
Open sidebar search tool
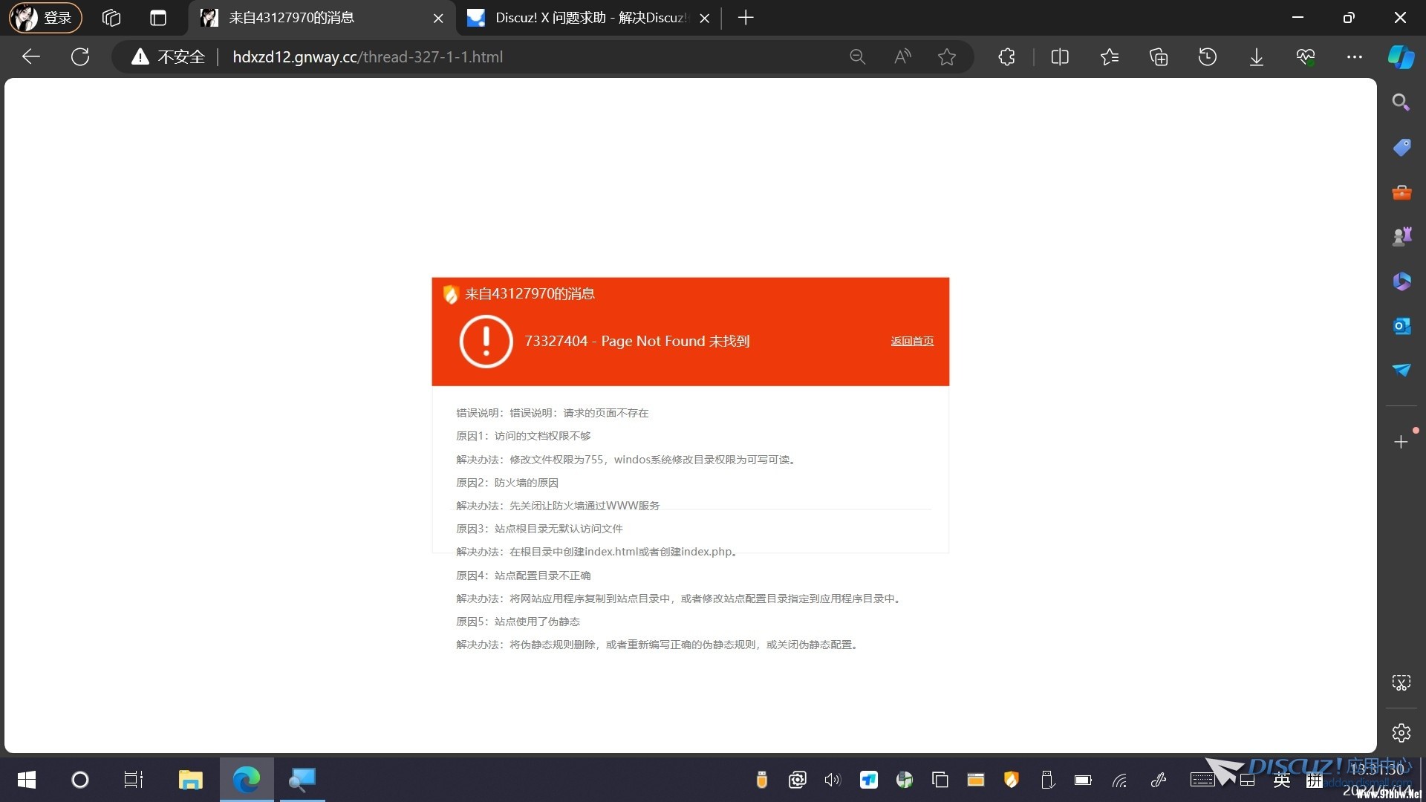click(x=1401, y=102)
